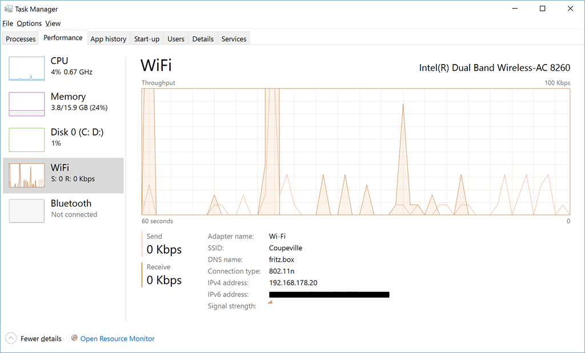This screenshot has width=585, height=353.
Task: Switch to the Details tab
Action: (x=203, y=39)
